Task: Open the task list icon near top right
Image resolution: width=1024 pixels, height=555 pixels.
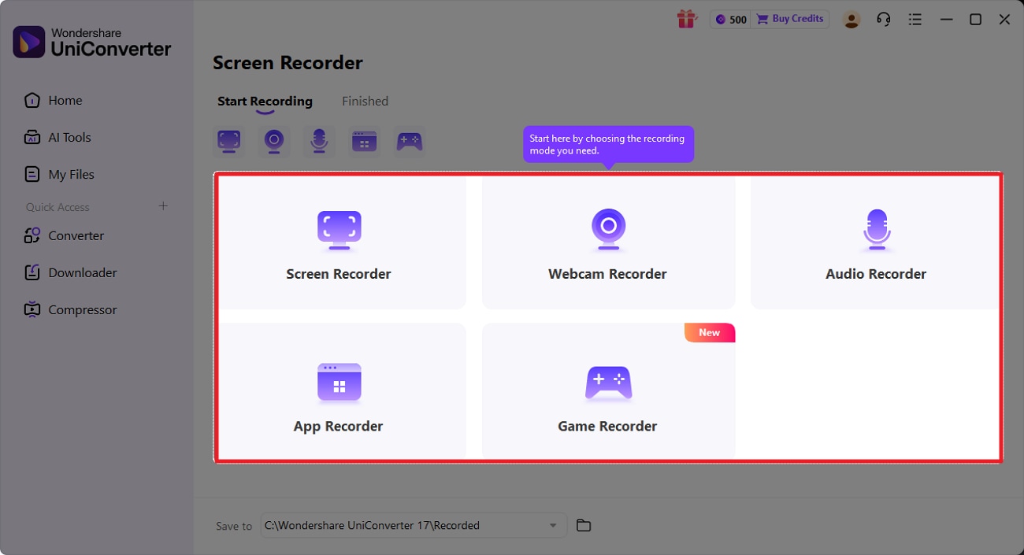Action: (915, 18)
